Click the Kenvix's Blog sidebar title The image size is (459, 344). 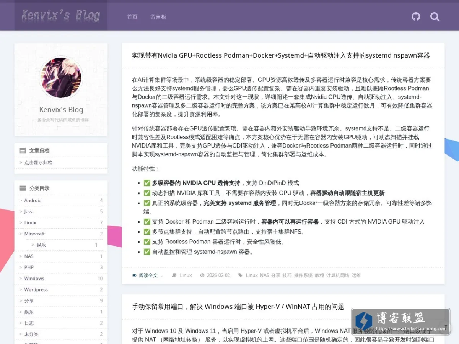(61, 110)
